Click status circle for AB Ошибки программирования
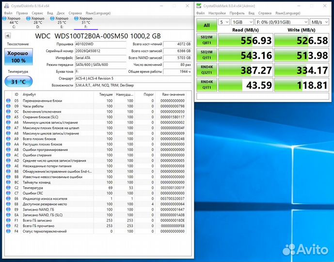 (8, 149)
